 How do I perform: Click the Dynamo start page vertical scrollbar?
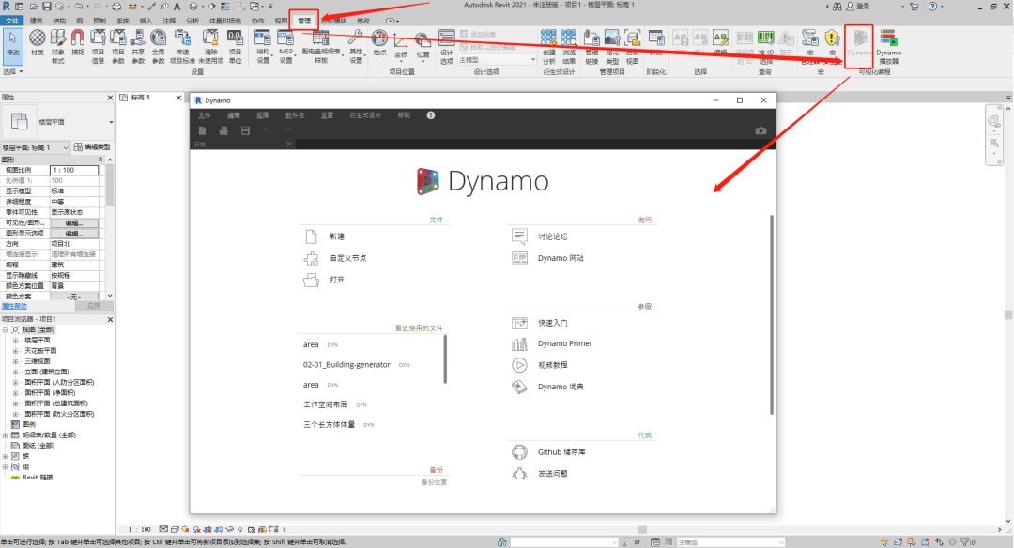coord(772,314)
